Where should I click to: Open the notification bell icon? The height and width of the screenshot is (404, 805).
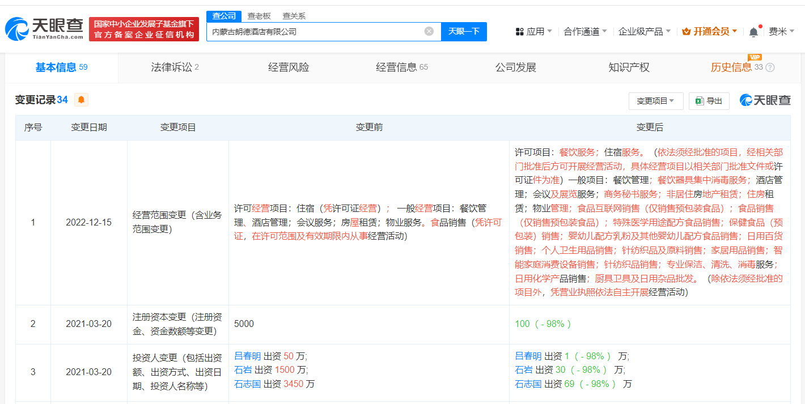(753, 32)
